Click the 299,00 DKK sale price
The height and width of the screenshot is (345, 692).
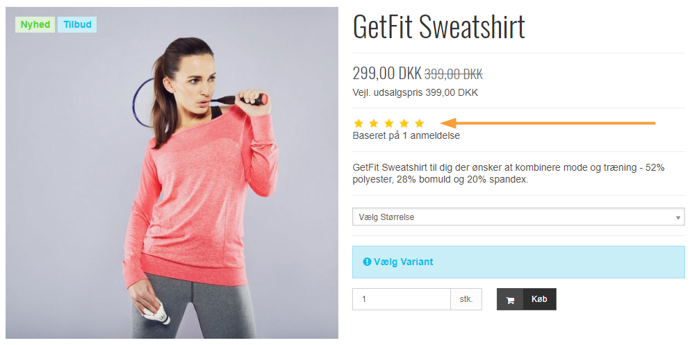click(x=387, y=74)
